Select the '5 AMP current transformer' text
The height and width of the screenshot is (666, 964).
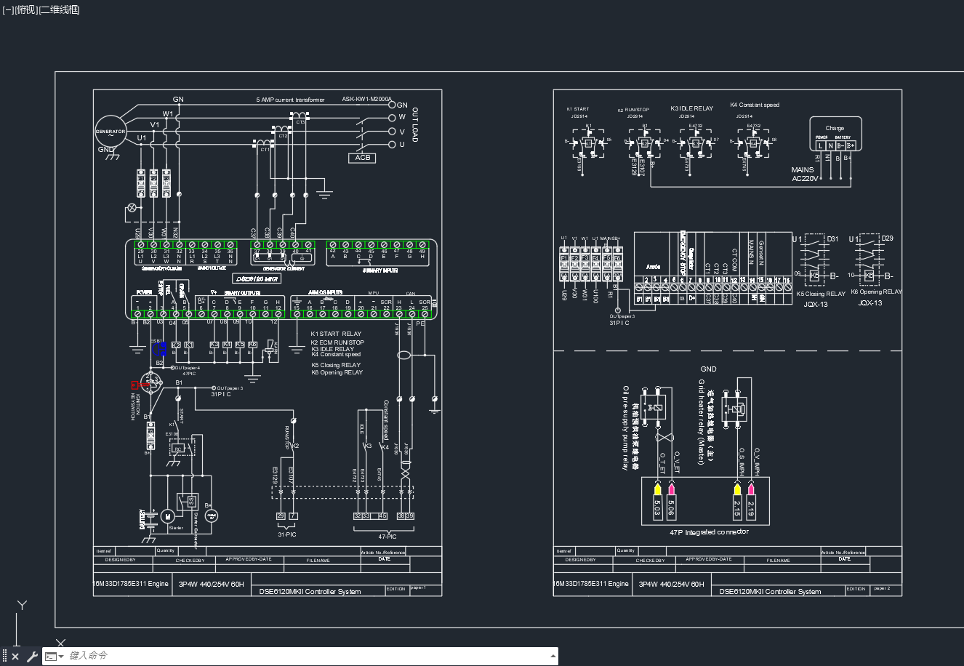(x=290, y=100)
